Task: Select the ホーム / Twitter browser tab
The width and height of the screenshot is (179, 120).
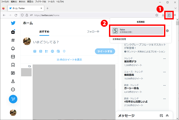Action: click(x=26, y=8)
